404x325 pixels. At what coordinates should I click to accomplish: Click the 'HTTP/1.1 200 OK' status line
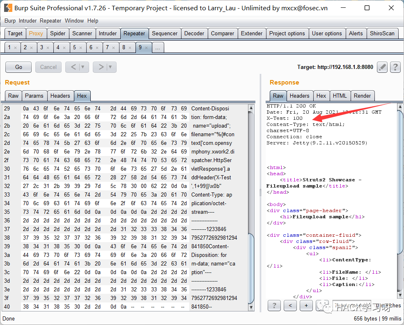coord(291,106)
